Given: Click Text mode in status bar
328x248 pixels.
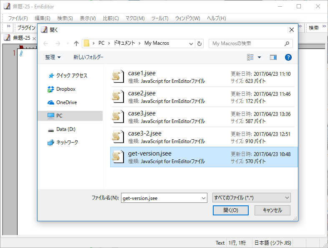Looking at the screenshot, I should [x=220, y=243].
